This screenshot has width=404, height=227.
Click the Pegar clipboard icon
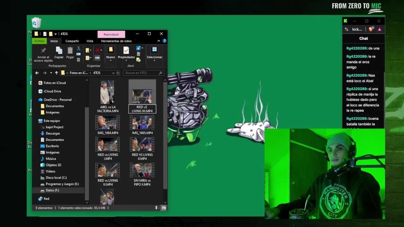point(70,50)
